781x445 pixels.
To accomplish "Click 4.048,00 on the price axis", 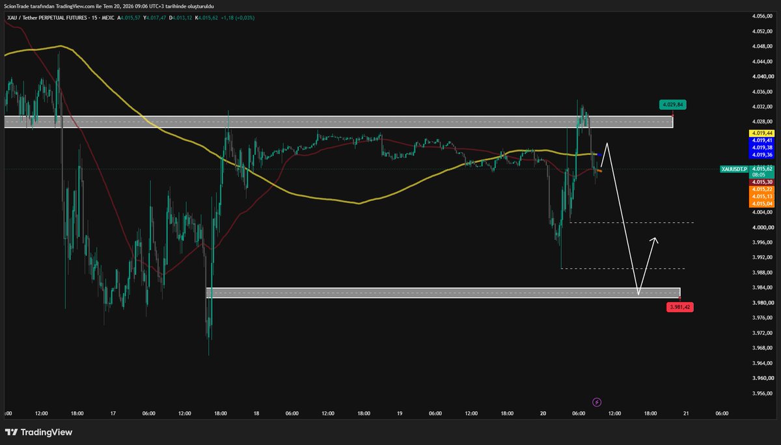I will pos(761,46).
